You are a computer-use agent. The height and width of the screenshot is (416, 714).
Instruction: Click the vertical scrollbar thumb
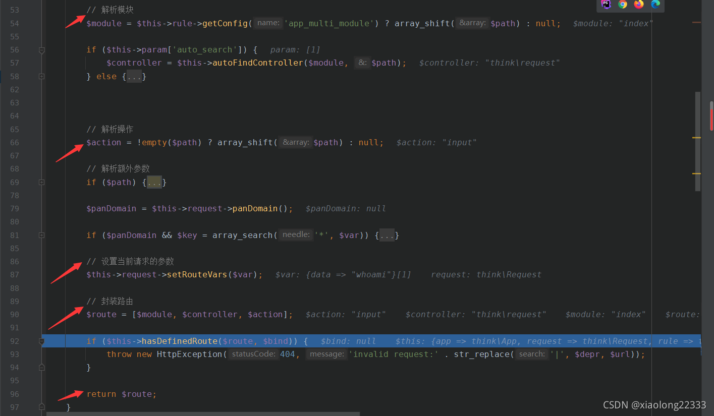[x=698, y=141]
